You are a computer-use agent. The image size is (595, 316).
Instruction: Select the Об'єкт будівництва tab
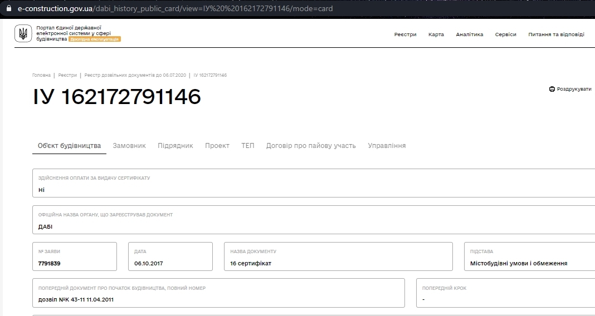[69, 146]
